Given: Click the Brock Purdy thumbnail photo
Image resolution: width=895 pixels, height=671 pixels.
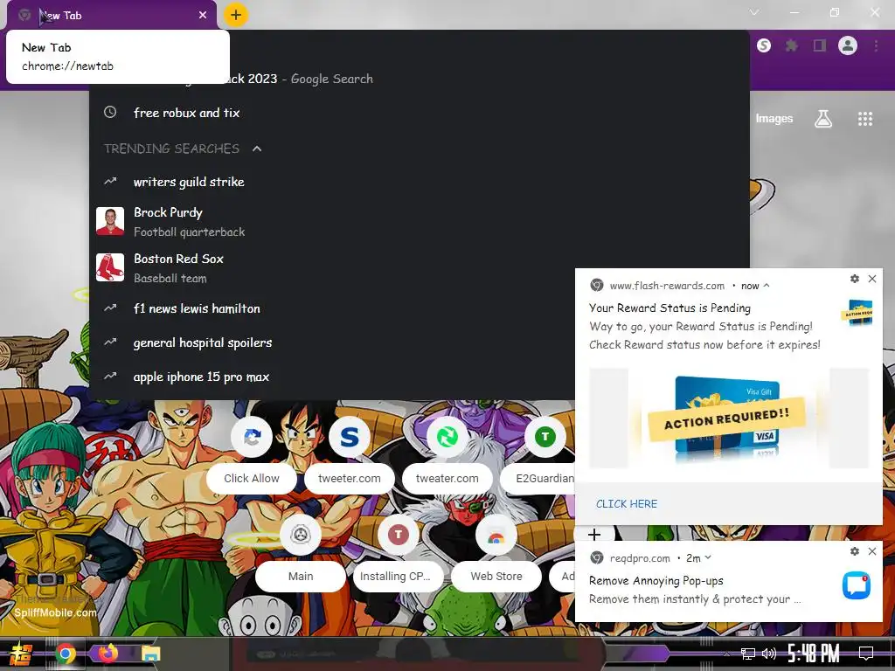Looking at the screenshot, I should [110, 221].
